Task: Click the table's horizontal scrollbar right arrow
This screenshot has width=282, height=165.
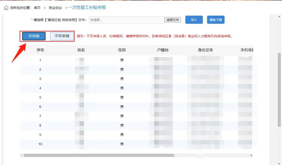Action: [251, 155]
